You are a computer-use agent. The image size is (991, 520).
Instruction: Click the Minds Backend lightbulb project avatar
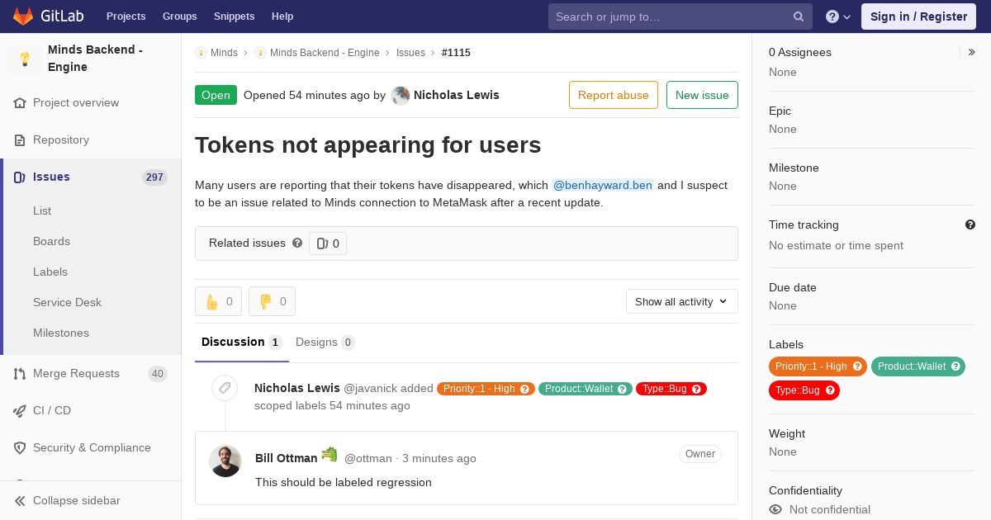pyautogui.click(x=25, y=59)
